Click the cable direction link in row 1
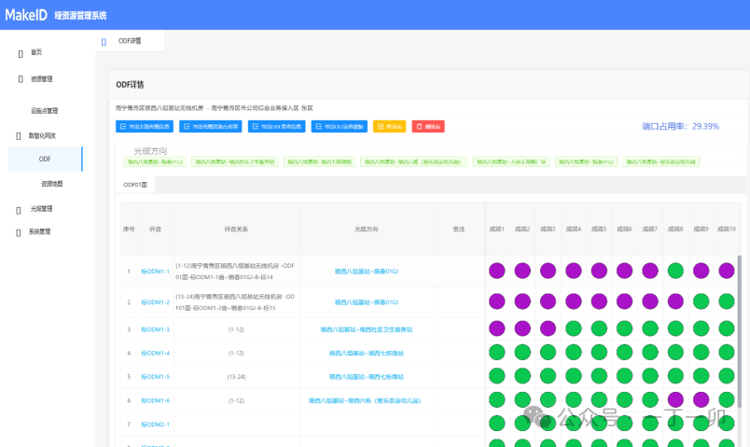Image resolution: width=750 pixels, height=447 pixels. coord(367,272)
